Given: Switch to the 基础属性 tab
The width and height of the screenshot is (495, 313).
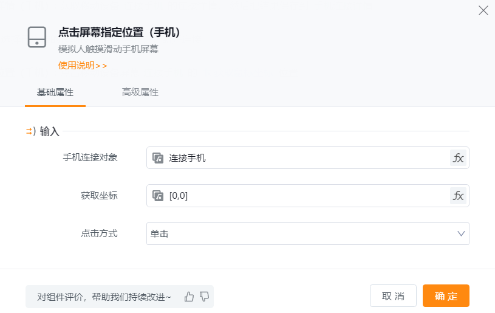Looking at the screenshot, I should pyautogui.click(x=55, y=92).
